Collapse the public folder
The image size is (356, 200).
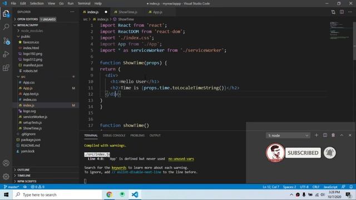[46, 37]
